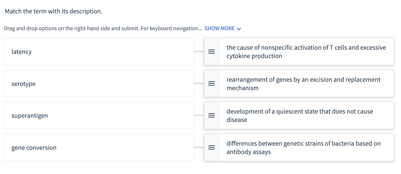This screenshot has width=401, height=174.
Task: Select the nonspecific T cell activation description
Action: click(x=306, y=52)
